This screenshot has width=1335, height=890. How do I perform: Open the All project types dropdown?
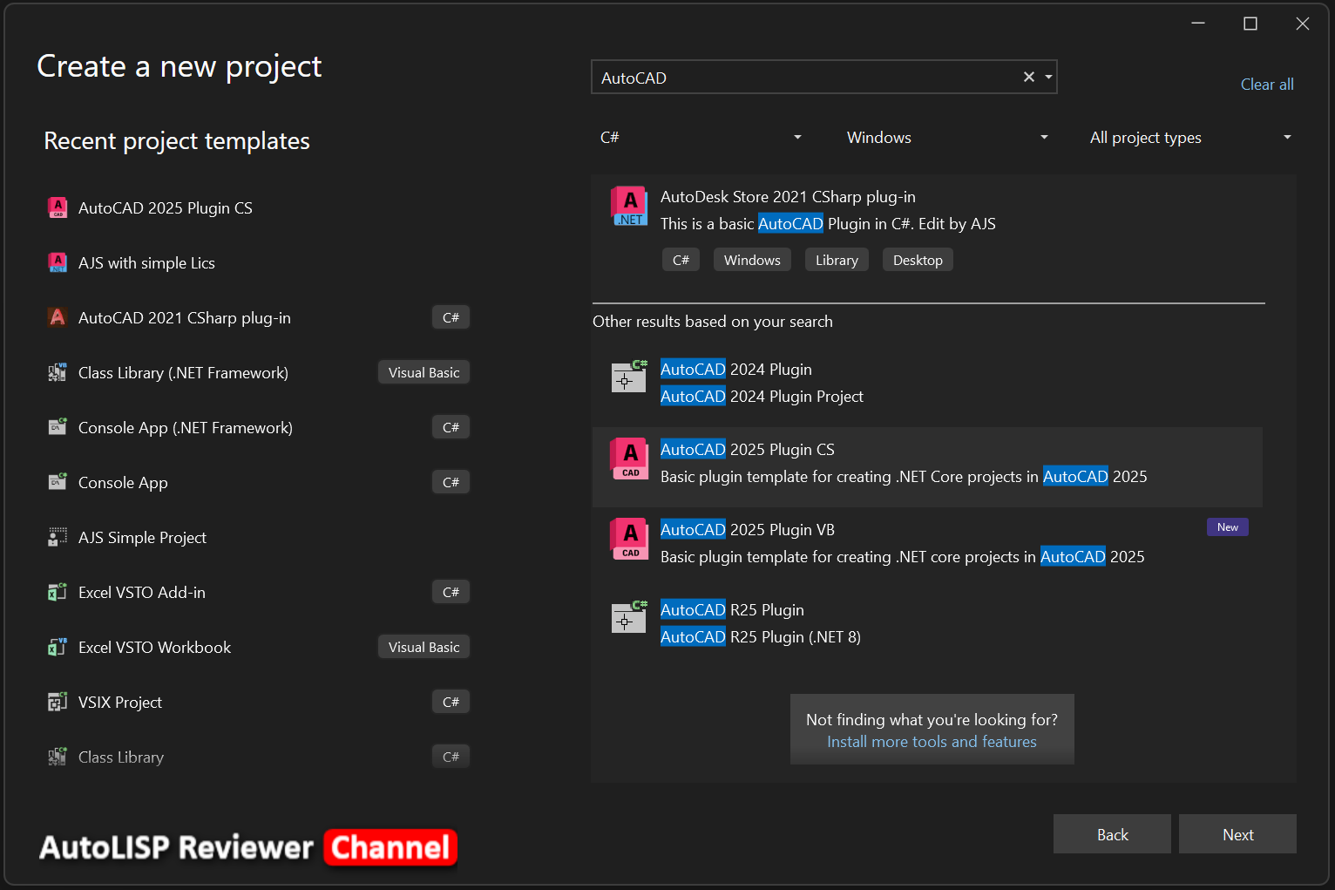pyautogui.click(x=1189, y=138)
